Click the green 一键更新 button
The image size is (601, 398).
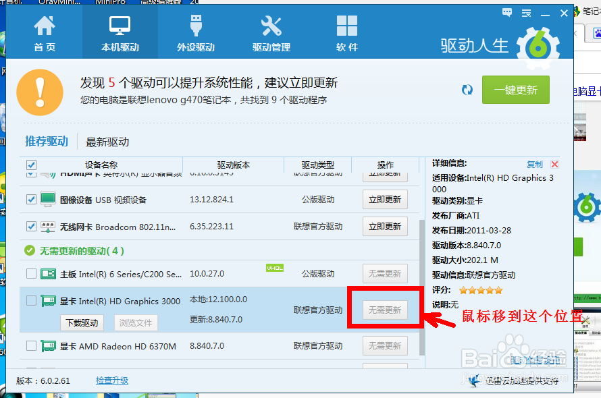click(x=515, y=90)
